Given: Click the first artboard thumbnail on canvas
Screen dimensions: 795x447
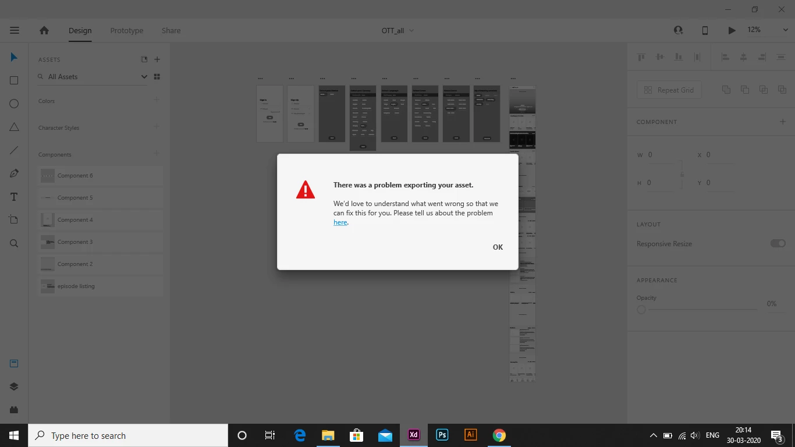Looking at the screenshot, I should (269, 113).
